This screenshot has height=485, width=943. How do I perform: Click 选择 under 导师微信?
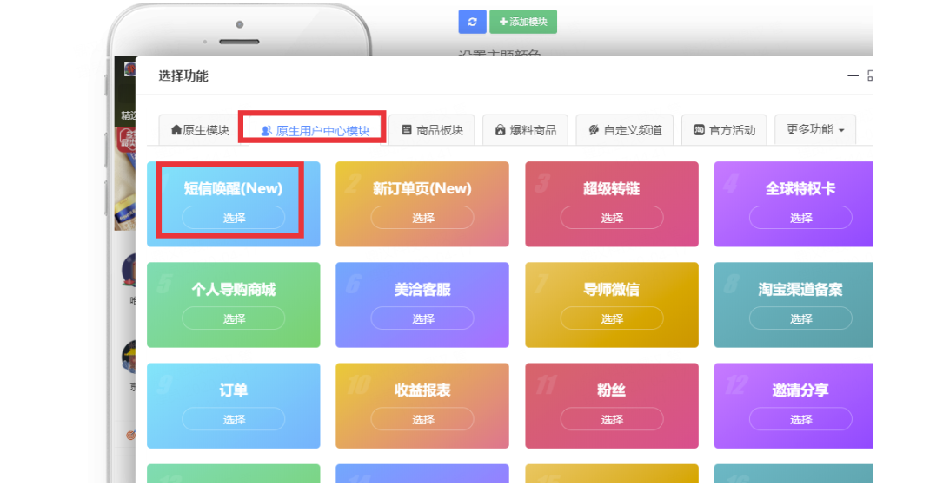[x=612, y=318]
